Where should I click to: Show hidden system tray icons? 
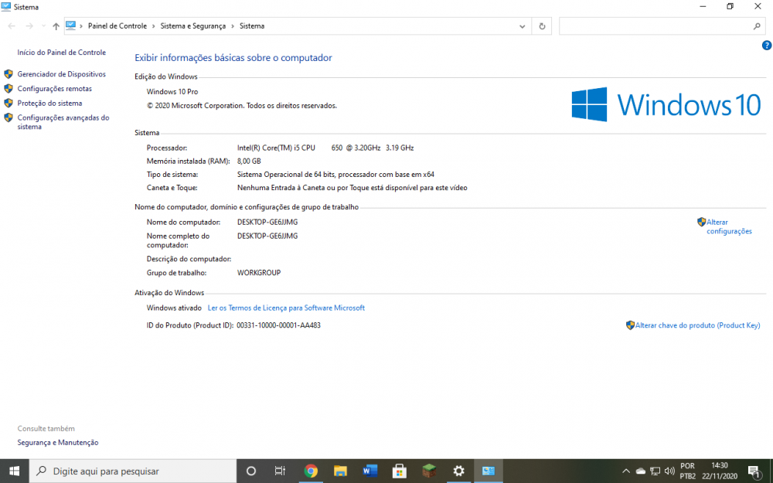pyautogui.click(x=626, y=471)
